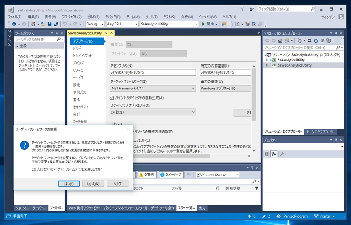This screenshot has height=225, width=351.
Task: Select the 署名 page in project properties
Action: (76, 100)
